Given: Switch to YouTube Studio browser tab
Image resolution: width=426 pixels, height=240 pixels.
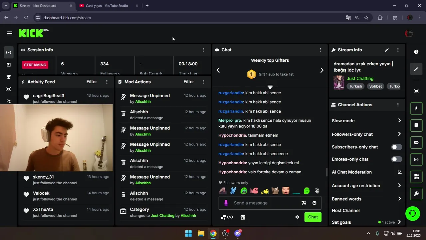Looking at the screenshot, I should [x=108, y=6].
